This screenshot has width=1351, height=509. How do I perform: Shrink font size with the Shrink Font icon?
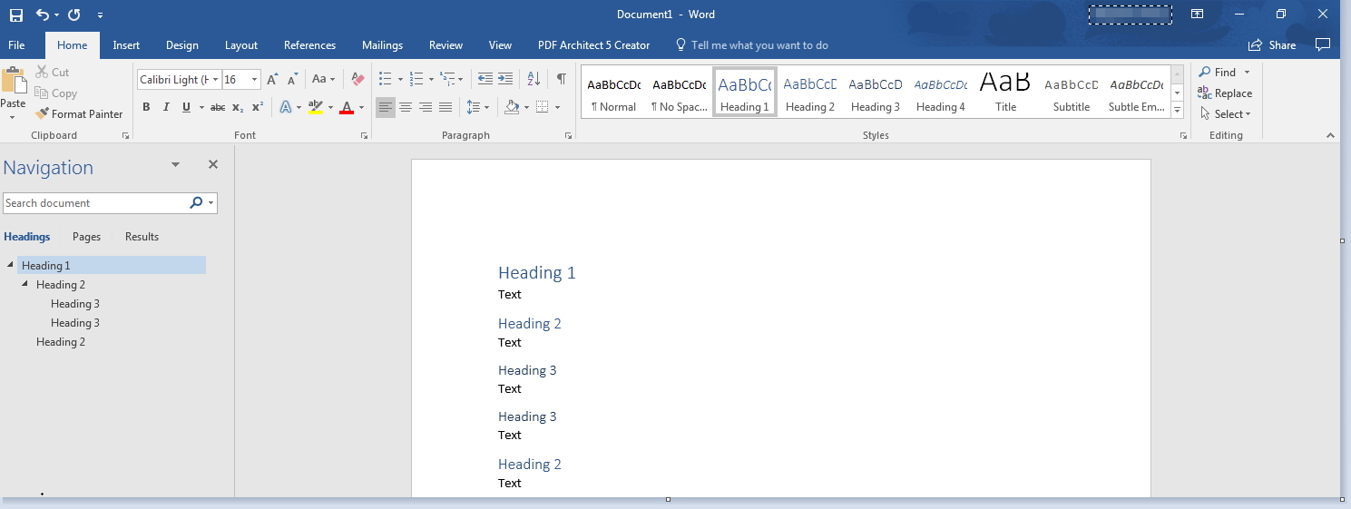(x=292, y=80)
